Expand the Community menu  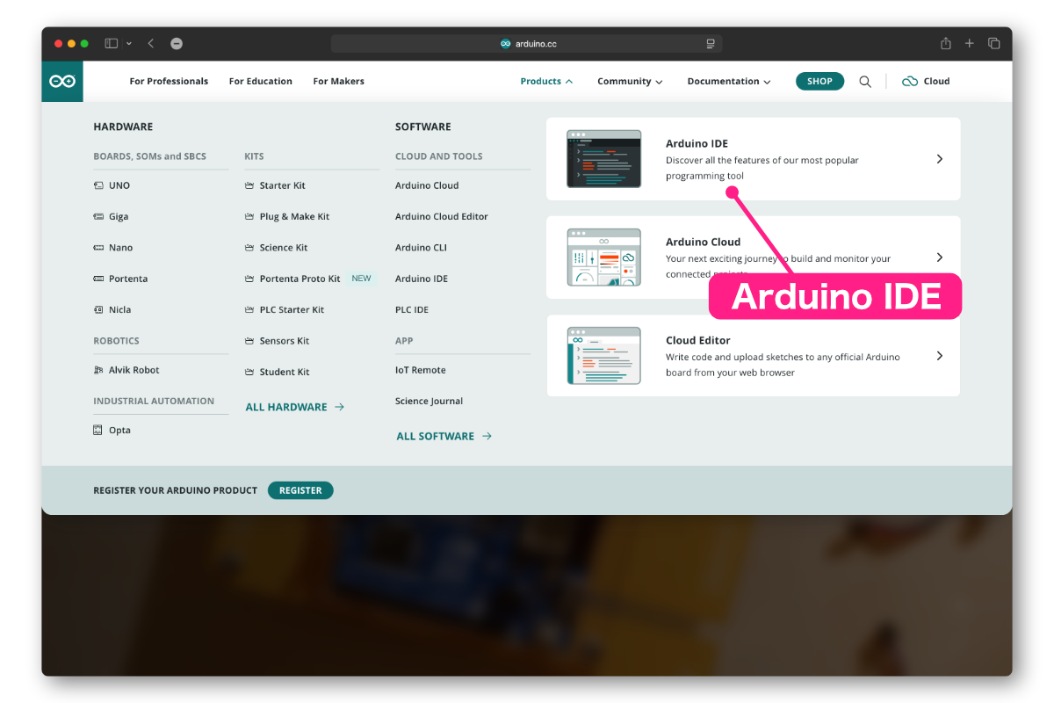pyautogui.click(x=630, y=82)
